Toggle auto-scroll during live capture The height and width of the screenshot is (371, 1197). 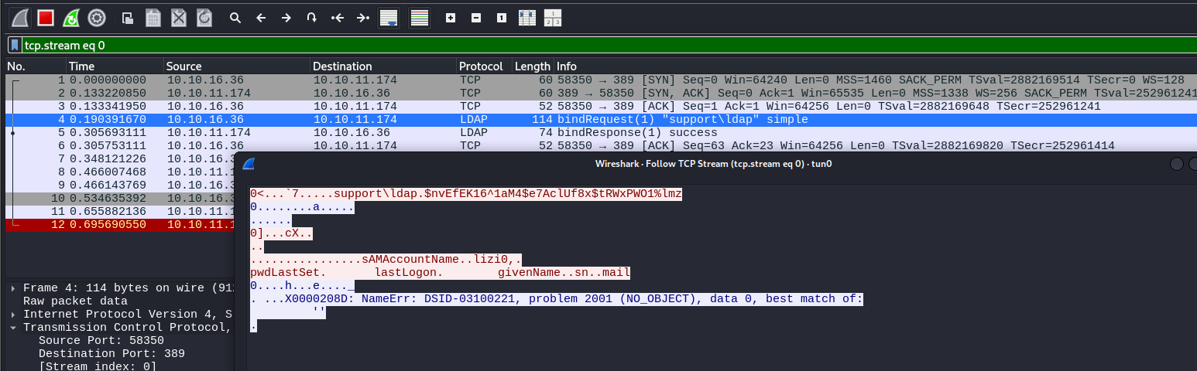coord(389,17)
